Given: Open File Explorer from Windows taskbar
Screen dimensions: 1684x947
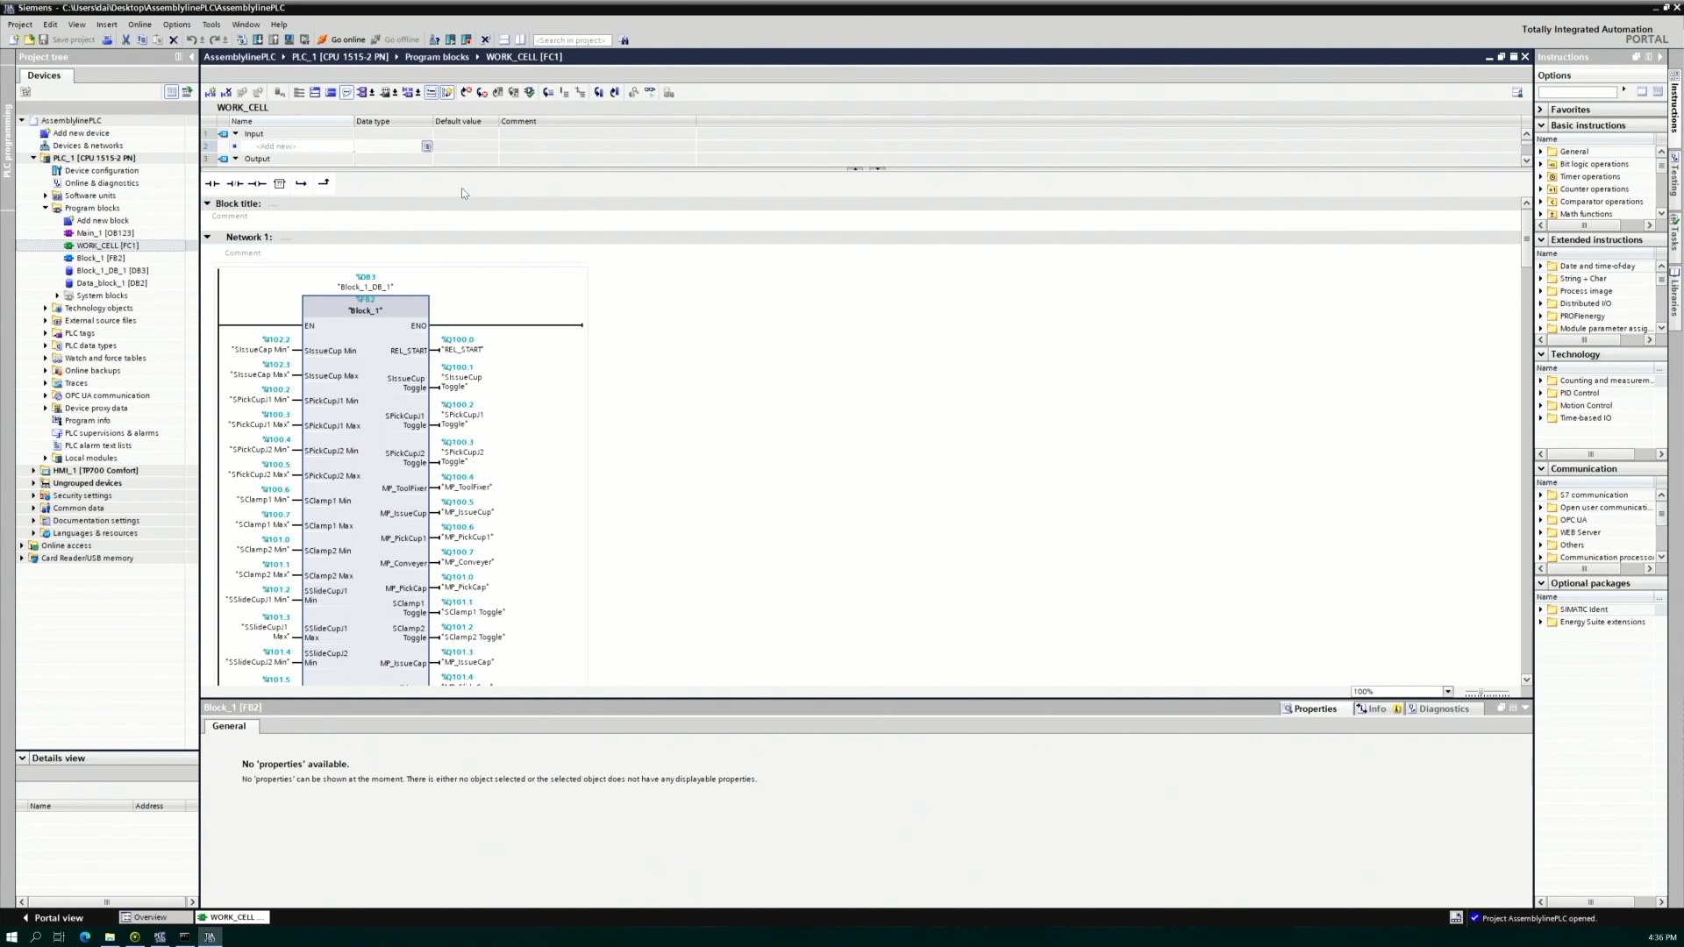Looking at the screenshot, I should click(x=110, y=936).
